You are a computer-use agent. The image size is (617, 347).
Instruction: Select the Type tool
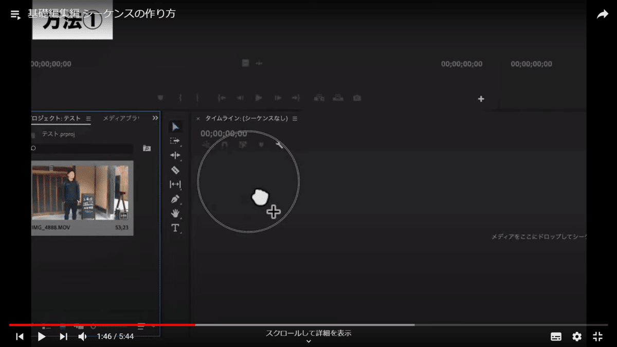(x=175, y=228)
